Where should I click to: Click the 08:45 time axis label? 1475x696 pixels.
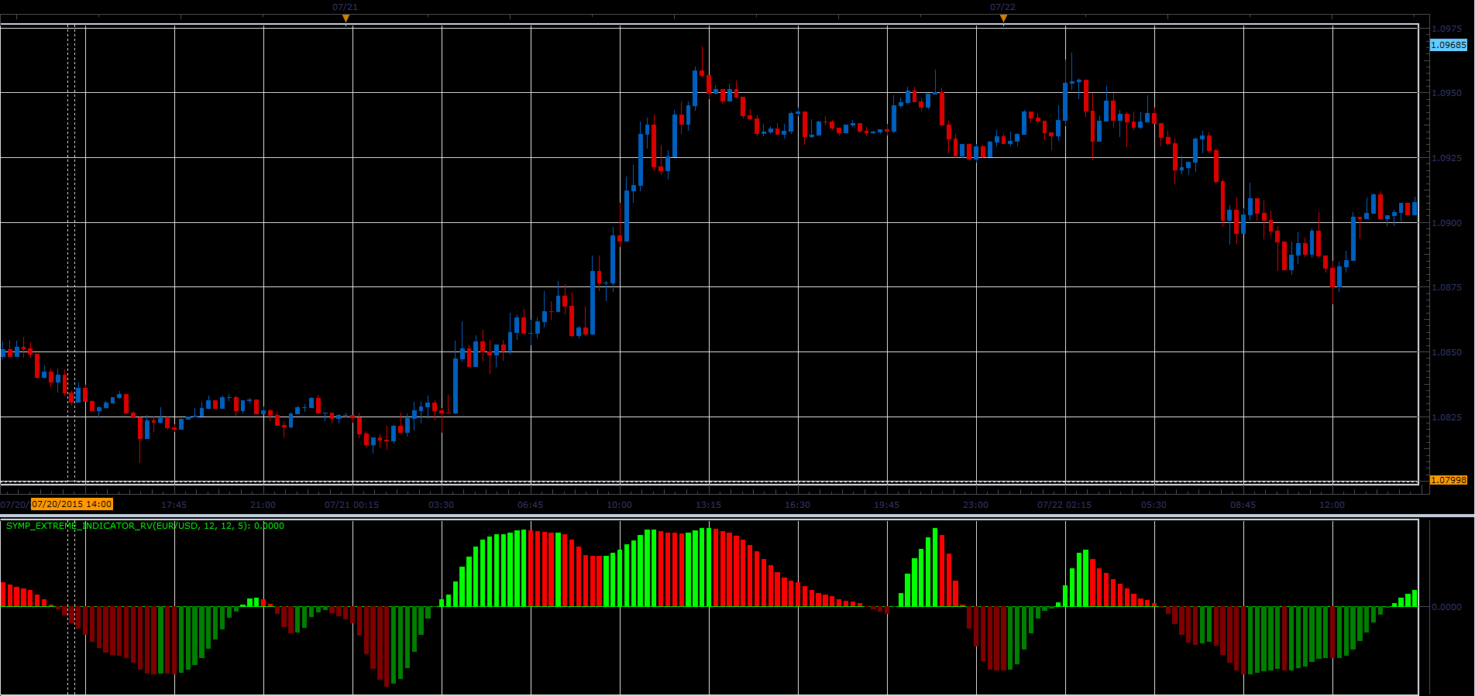1243,505
